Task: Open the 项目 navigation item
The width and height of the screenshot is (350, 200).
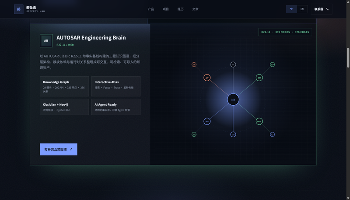Action: click(166, 9)
